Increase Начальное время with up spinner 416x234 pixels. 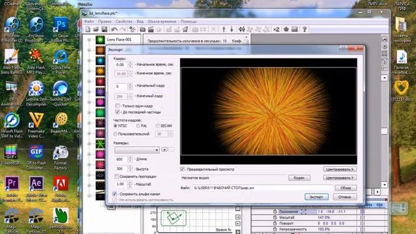[130, 63]
